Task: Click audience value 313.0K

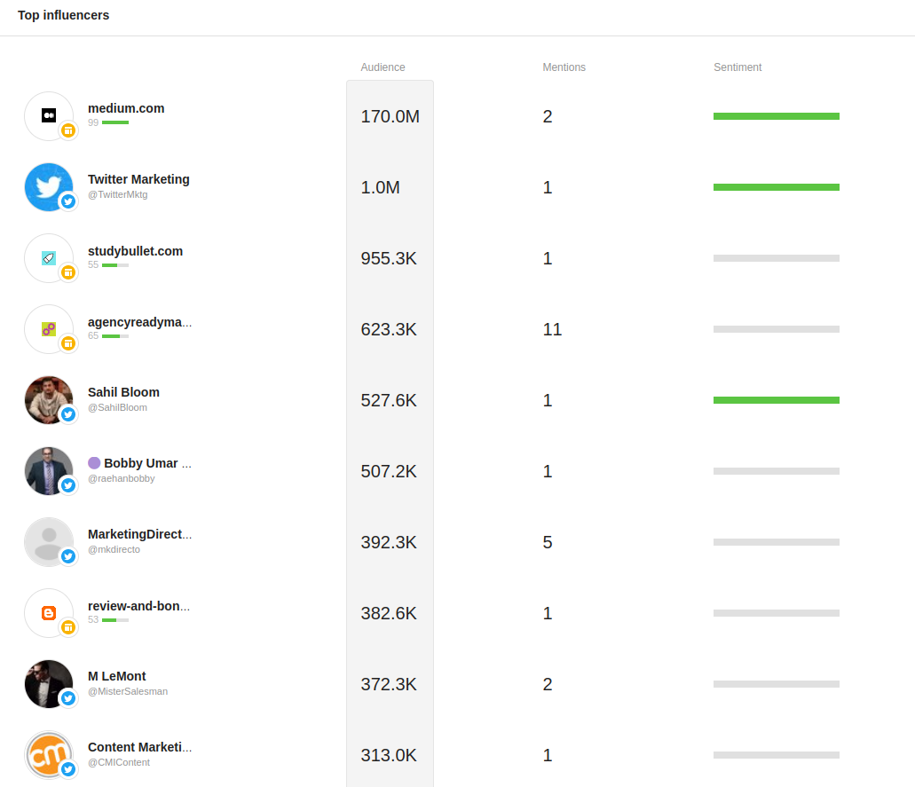Action: click(x=389, y=755)
